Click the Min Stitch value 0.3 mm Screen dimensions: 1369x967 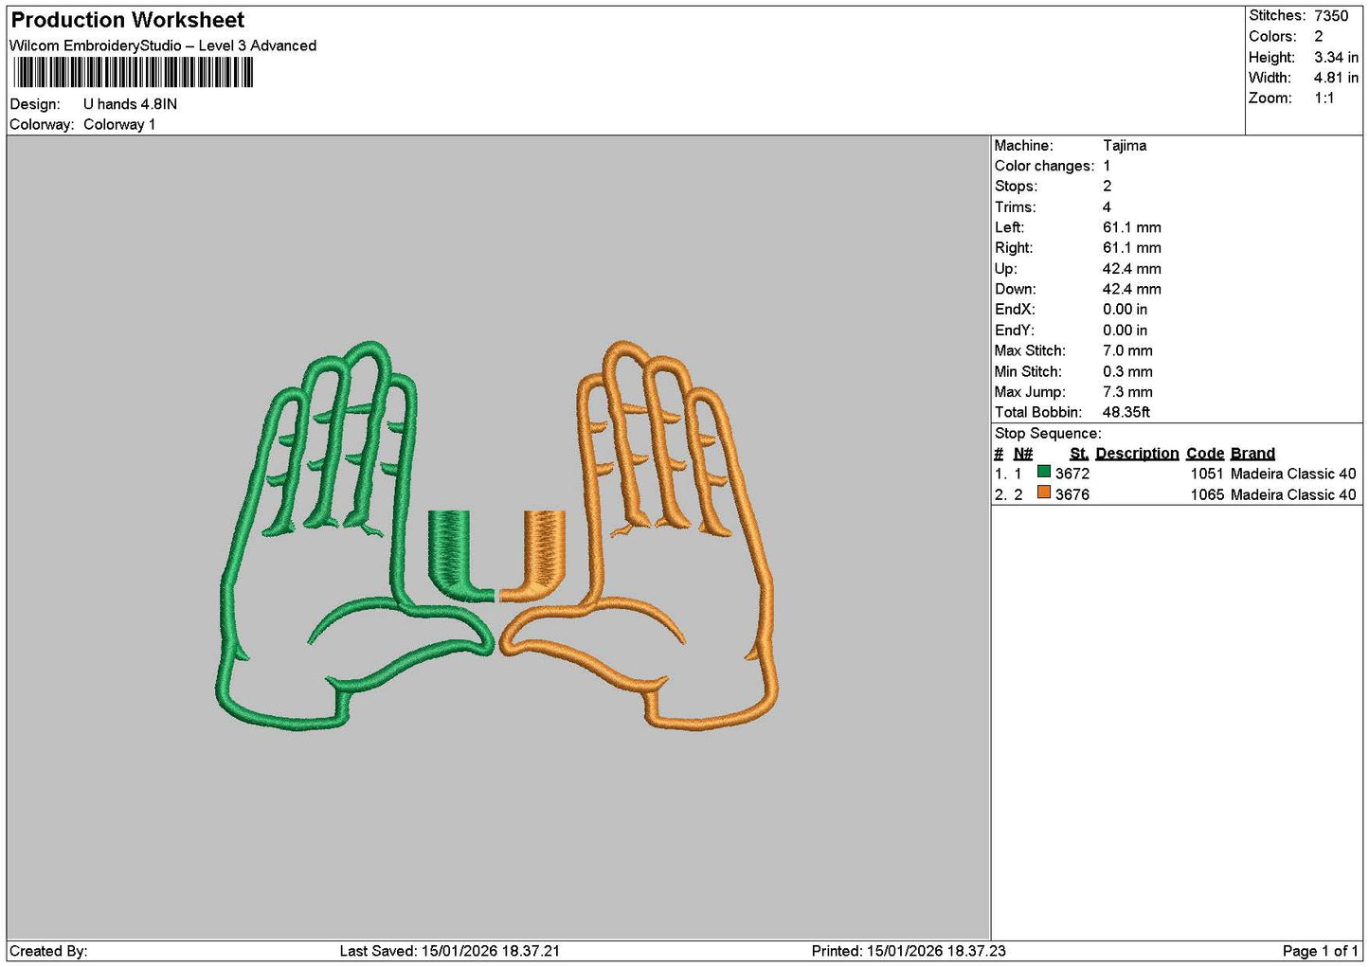[x=1127, y=371]
